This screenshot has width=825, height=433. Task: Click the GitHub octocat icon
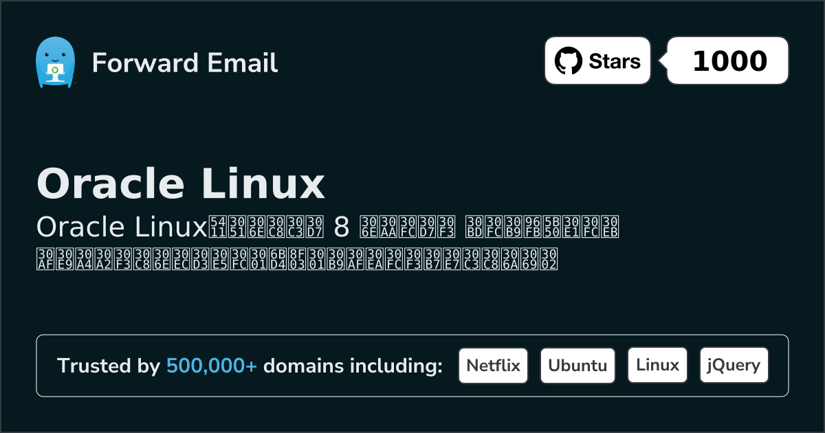(568, 61)
